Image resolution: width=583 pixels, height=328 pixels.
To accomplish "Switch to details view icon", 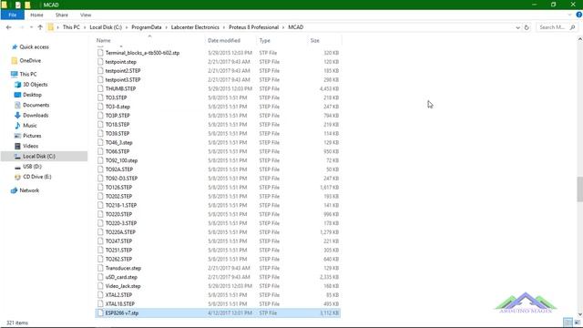I will [568, 323].
